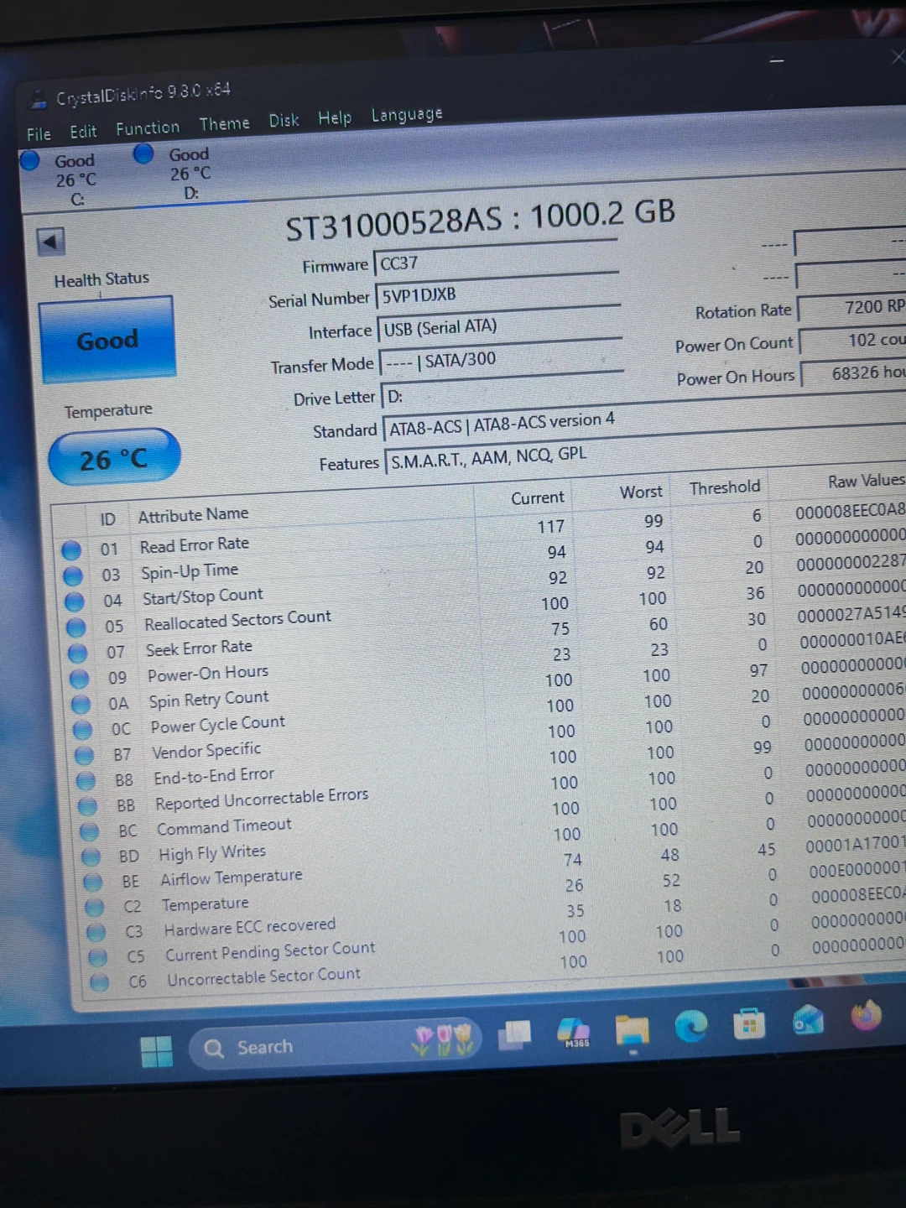Click the Power On Hours value field

(854, 372)
